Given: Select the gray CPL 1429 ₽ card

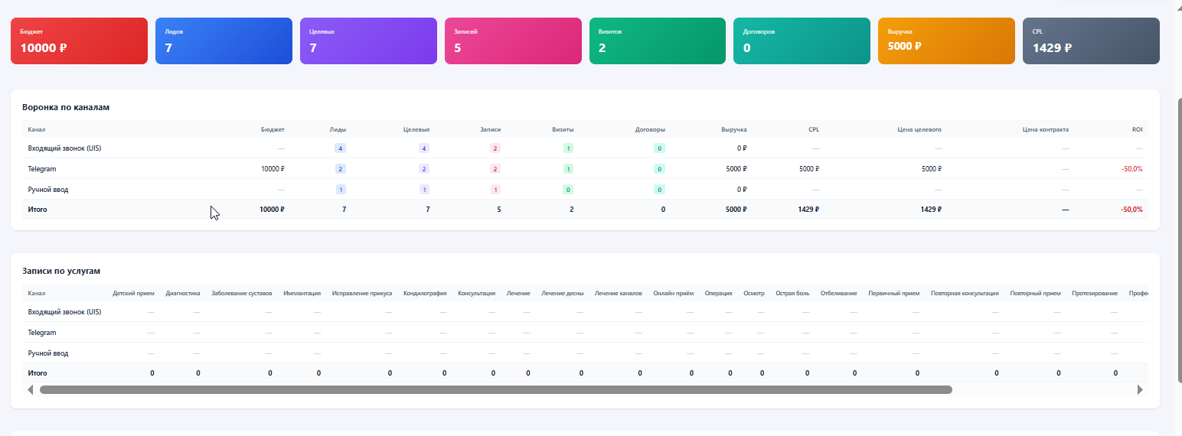Looking at the screenshot, I should tap(1091, 41).
